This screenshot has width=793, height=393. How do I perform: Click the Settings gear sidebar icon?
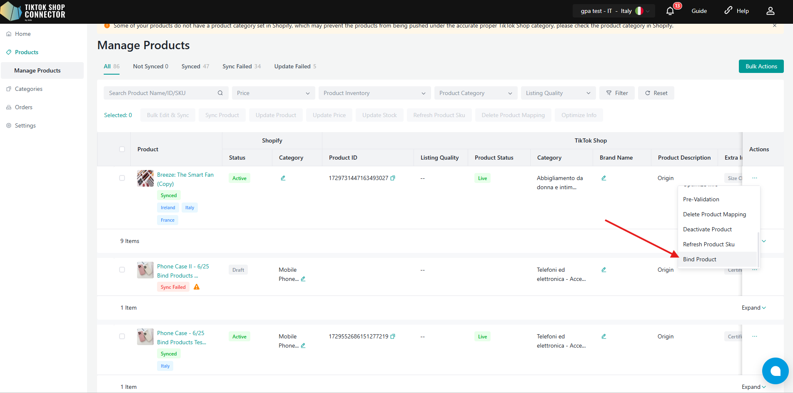tap(9, 125)
